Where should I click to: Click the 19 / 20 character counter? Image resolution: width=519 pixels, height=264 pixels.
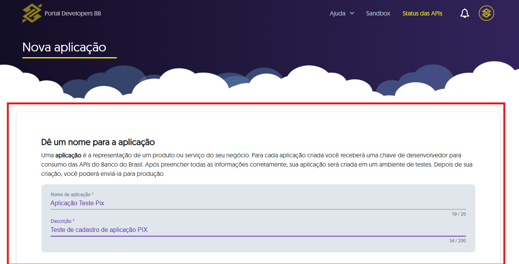coord(458,214)
